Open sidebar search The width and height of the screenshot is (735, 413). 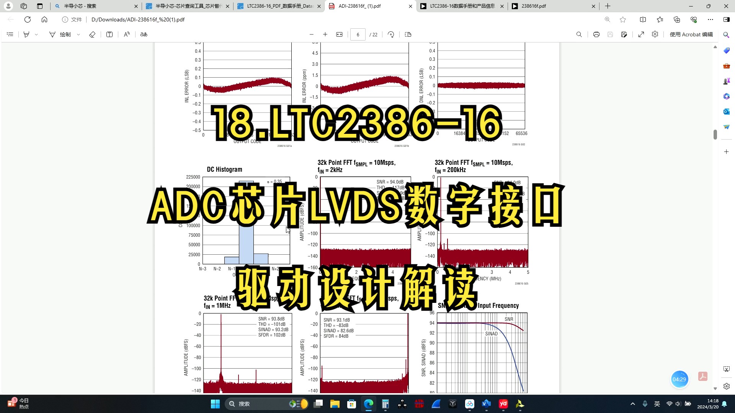tap(726, 35)
